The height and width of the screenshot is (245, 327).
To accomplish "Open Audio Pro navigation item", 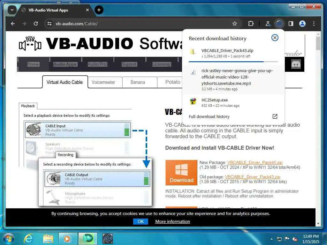I will (97, 64).
